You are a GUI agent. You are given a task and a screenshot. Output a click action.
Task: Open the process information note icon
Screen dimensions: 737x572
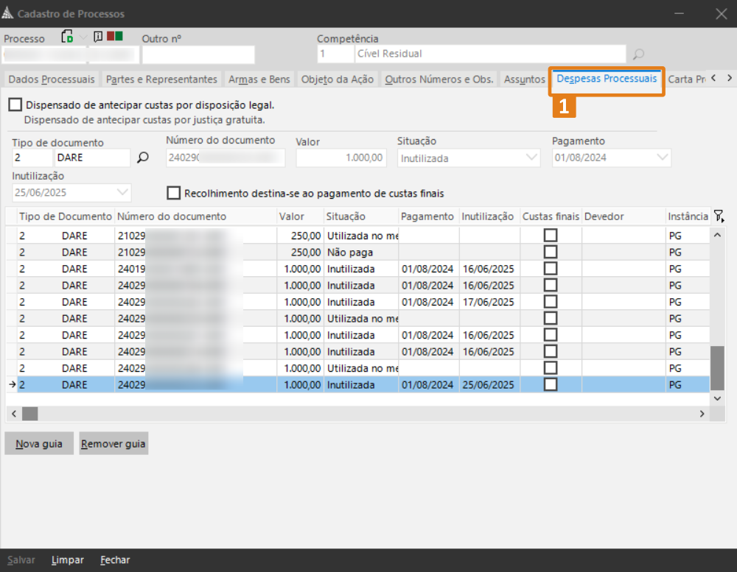point(97,37)
